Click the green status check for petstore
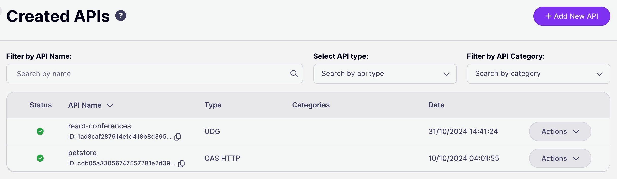The image size is (617, 179). pyautogui.click(x=40, y=158)
